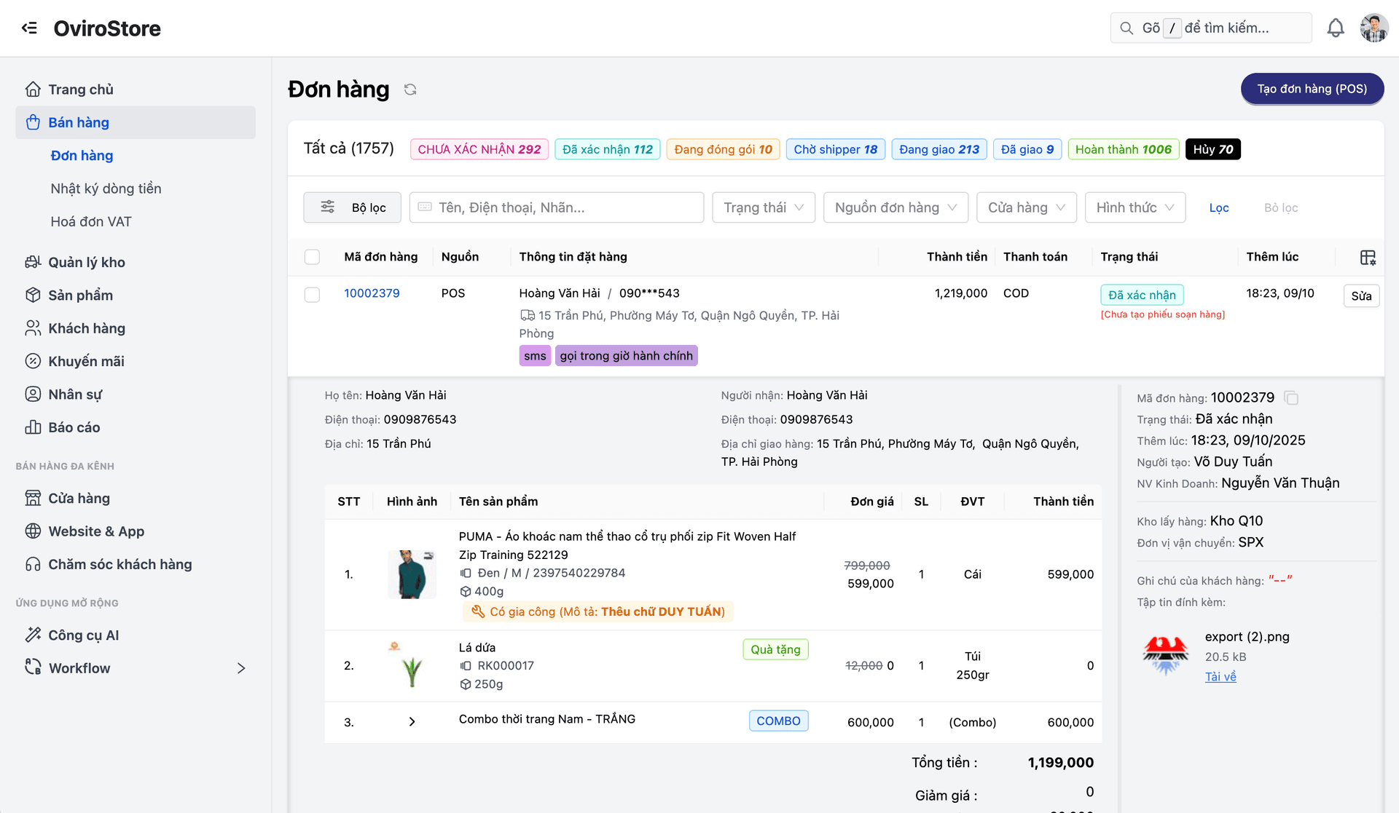Collapse the sidebar with the menu icon
Screen dimensions: 1399x813
pyautogui.click(x=29, y=28)
